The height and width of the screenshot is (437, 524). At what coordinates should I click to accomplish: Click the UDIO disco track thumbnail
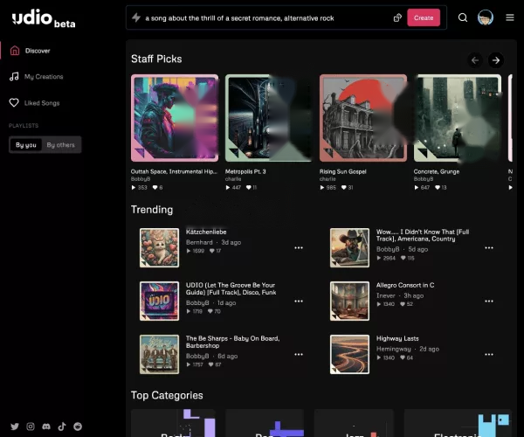pyautogui.click(x=159, y=301)
